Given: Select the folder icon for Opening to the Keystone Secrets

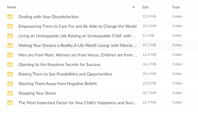Looking at the screenshot, I should (x=10, y=64).
